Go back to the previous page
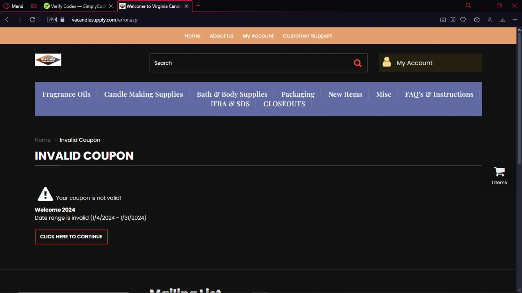The image size is (522, 293). coord(7,20)
